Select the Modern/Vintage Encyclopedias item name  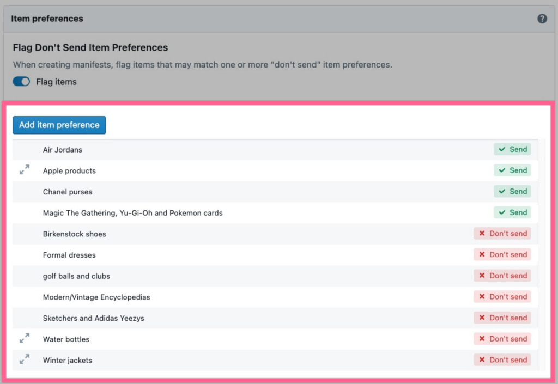tap(96, 297)
